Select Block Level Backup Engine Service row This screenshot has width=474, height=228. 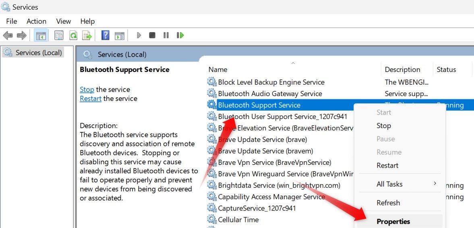(x=271, y=82)
